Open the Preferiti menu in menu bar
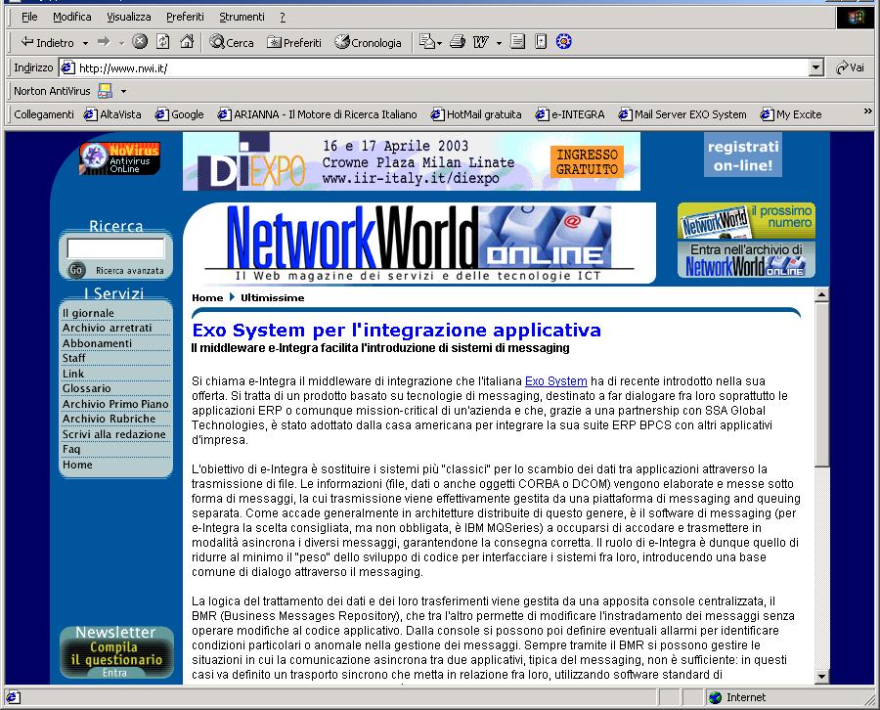This screenshot has width=880, height=710. (x=185, y=17)
